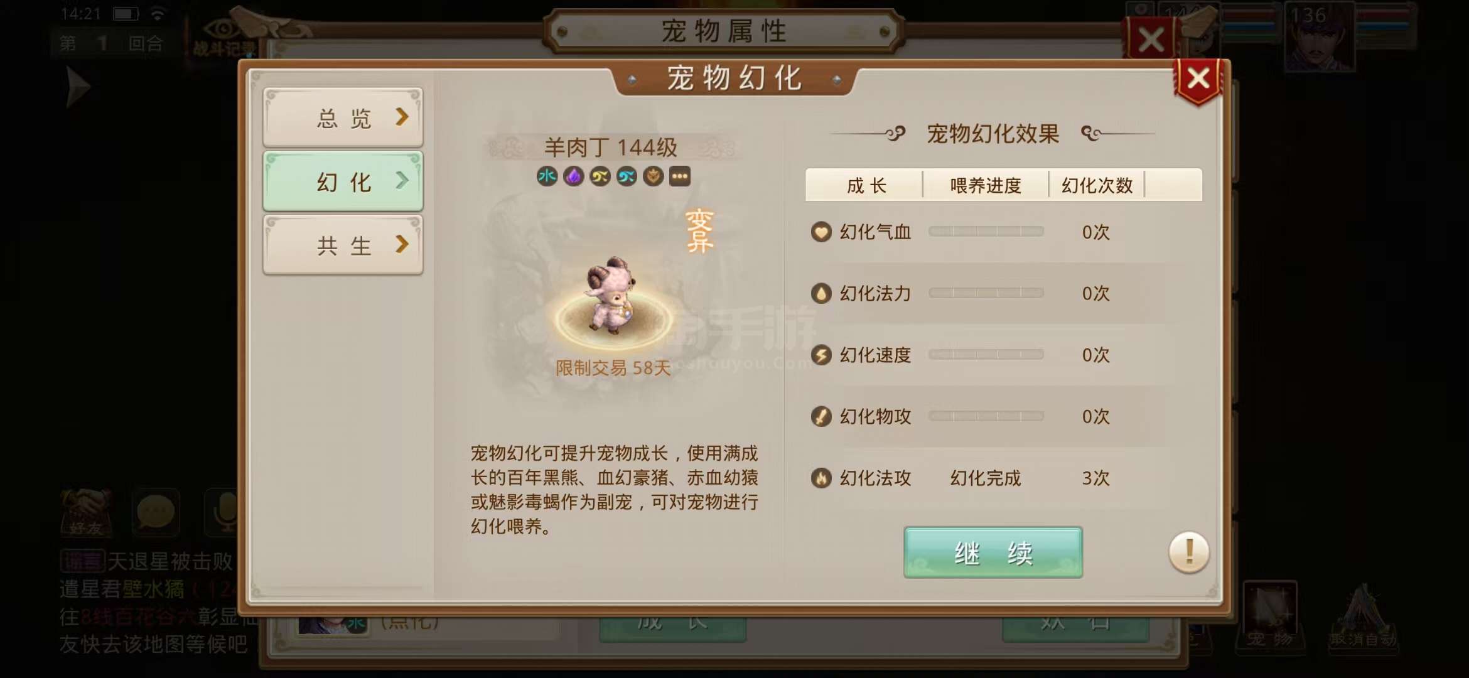Viewport: 1469px width, 678px height.
Task: Select the 幻化速度 lightning icon
Action: 821,355
